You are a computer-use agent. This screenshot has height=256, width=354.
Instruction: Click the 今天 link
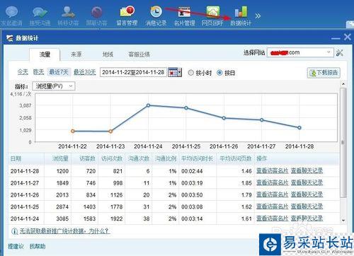(x=23, y=72)
